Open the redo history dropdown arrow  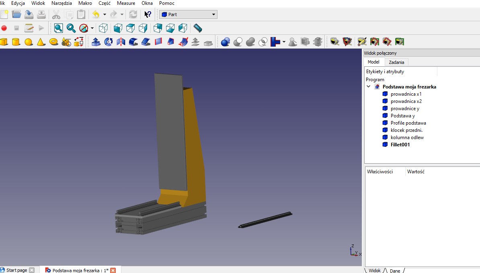pyautogui.click(x=122, y=14)
